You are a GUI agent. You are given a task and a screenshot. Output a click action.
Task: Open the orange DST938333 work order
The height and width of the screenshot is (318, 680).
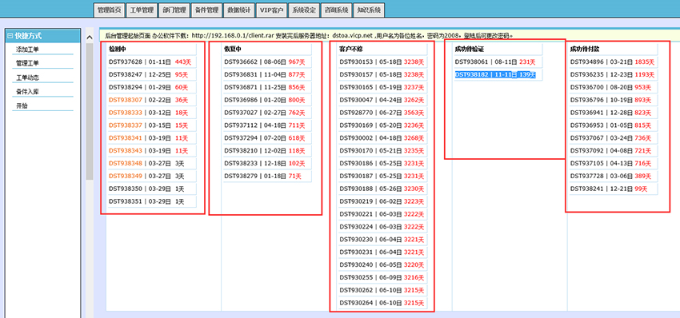click(126, 113)
